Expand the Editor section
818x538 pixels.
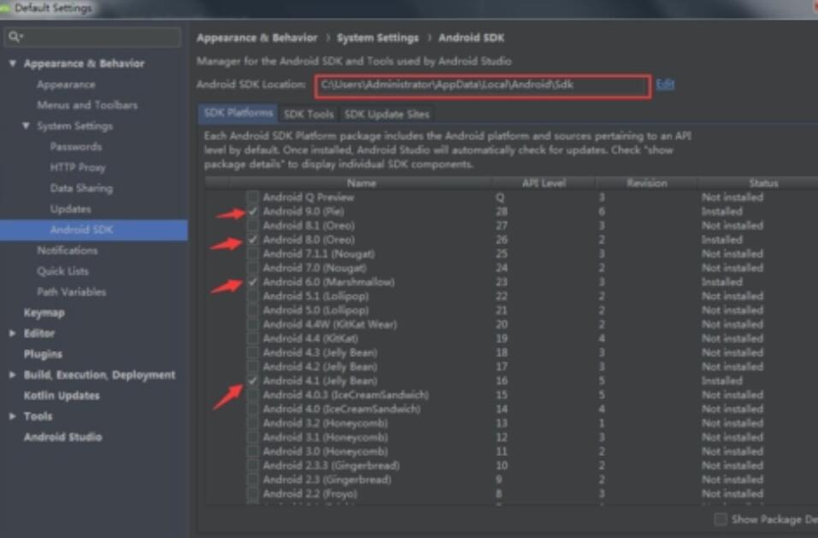[x=13, y=334]
